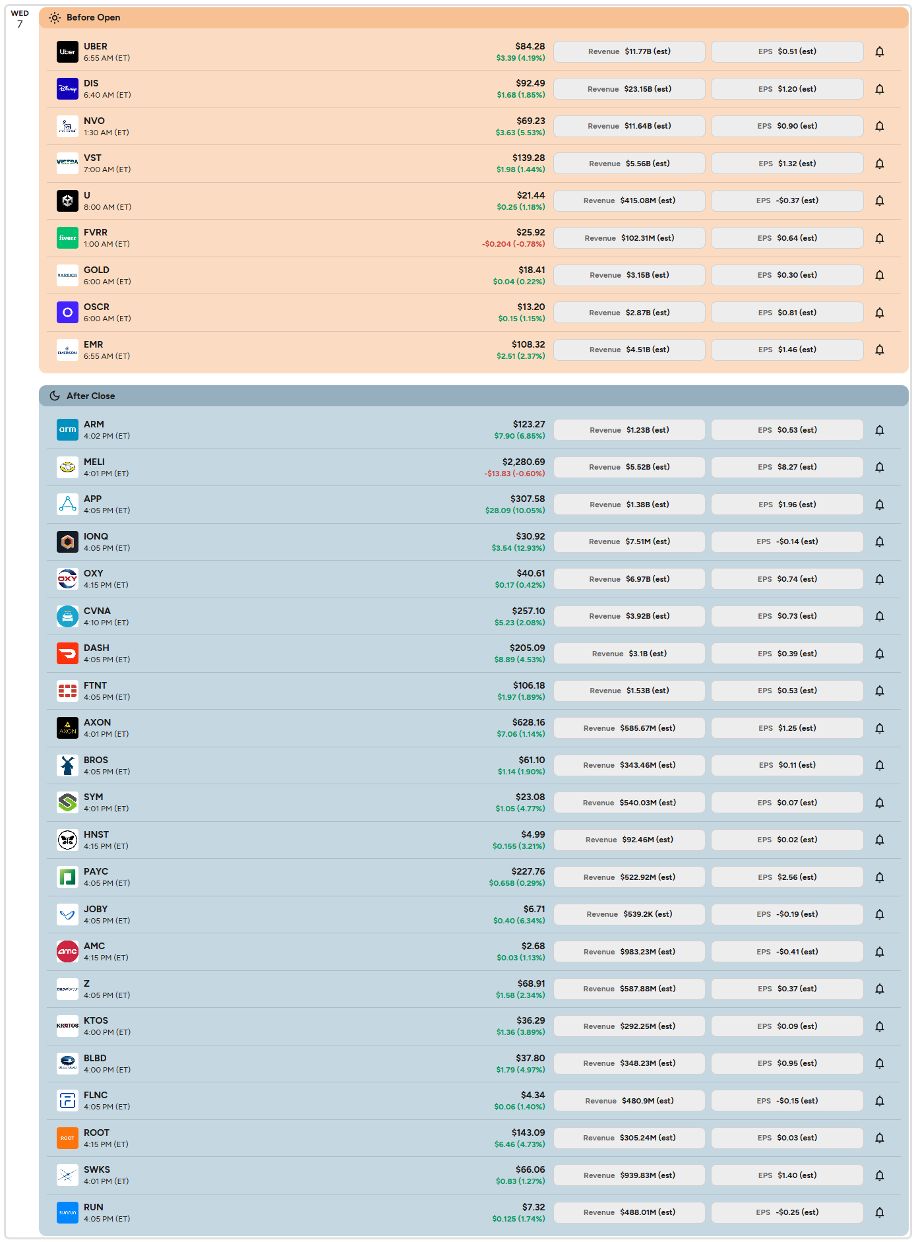Click the MELI EPS $8.27 estimate box

click(787, 467)
